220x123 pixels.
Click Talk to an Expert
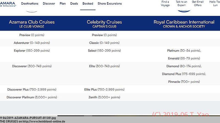tap(182, 4)
